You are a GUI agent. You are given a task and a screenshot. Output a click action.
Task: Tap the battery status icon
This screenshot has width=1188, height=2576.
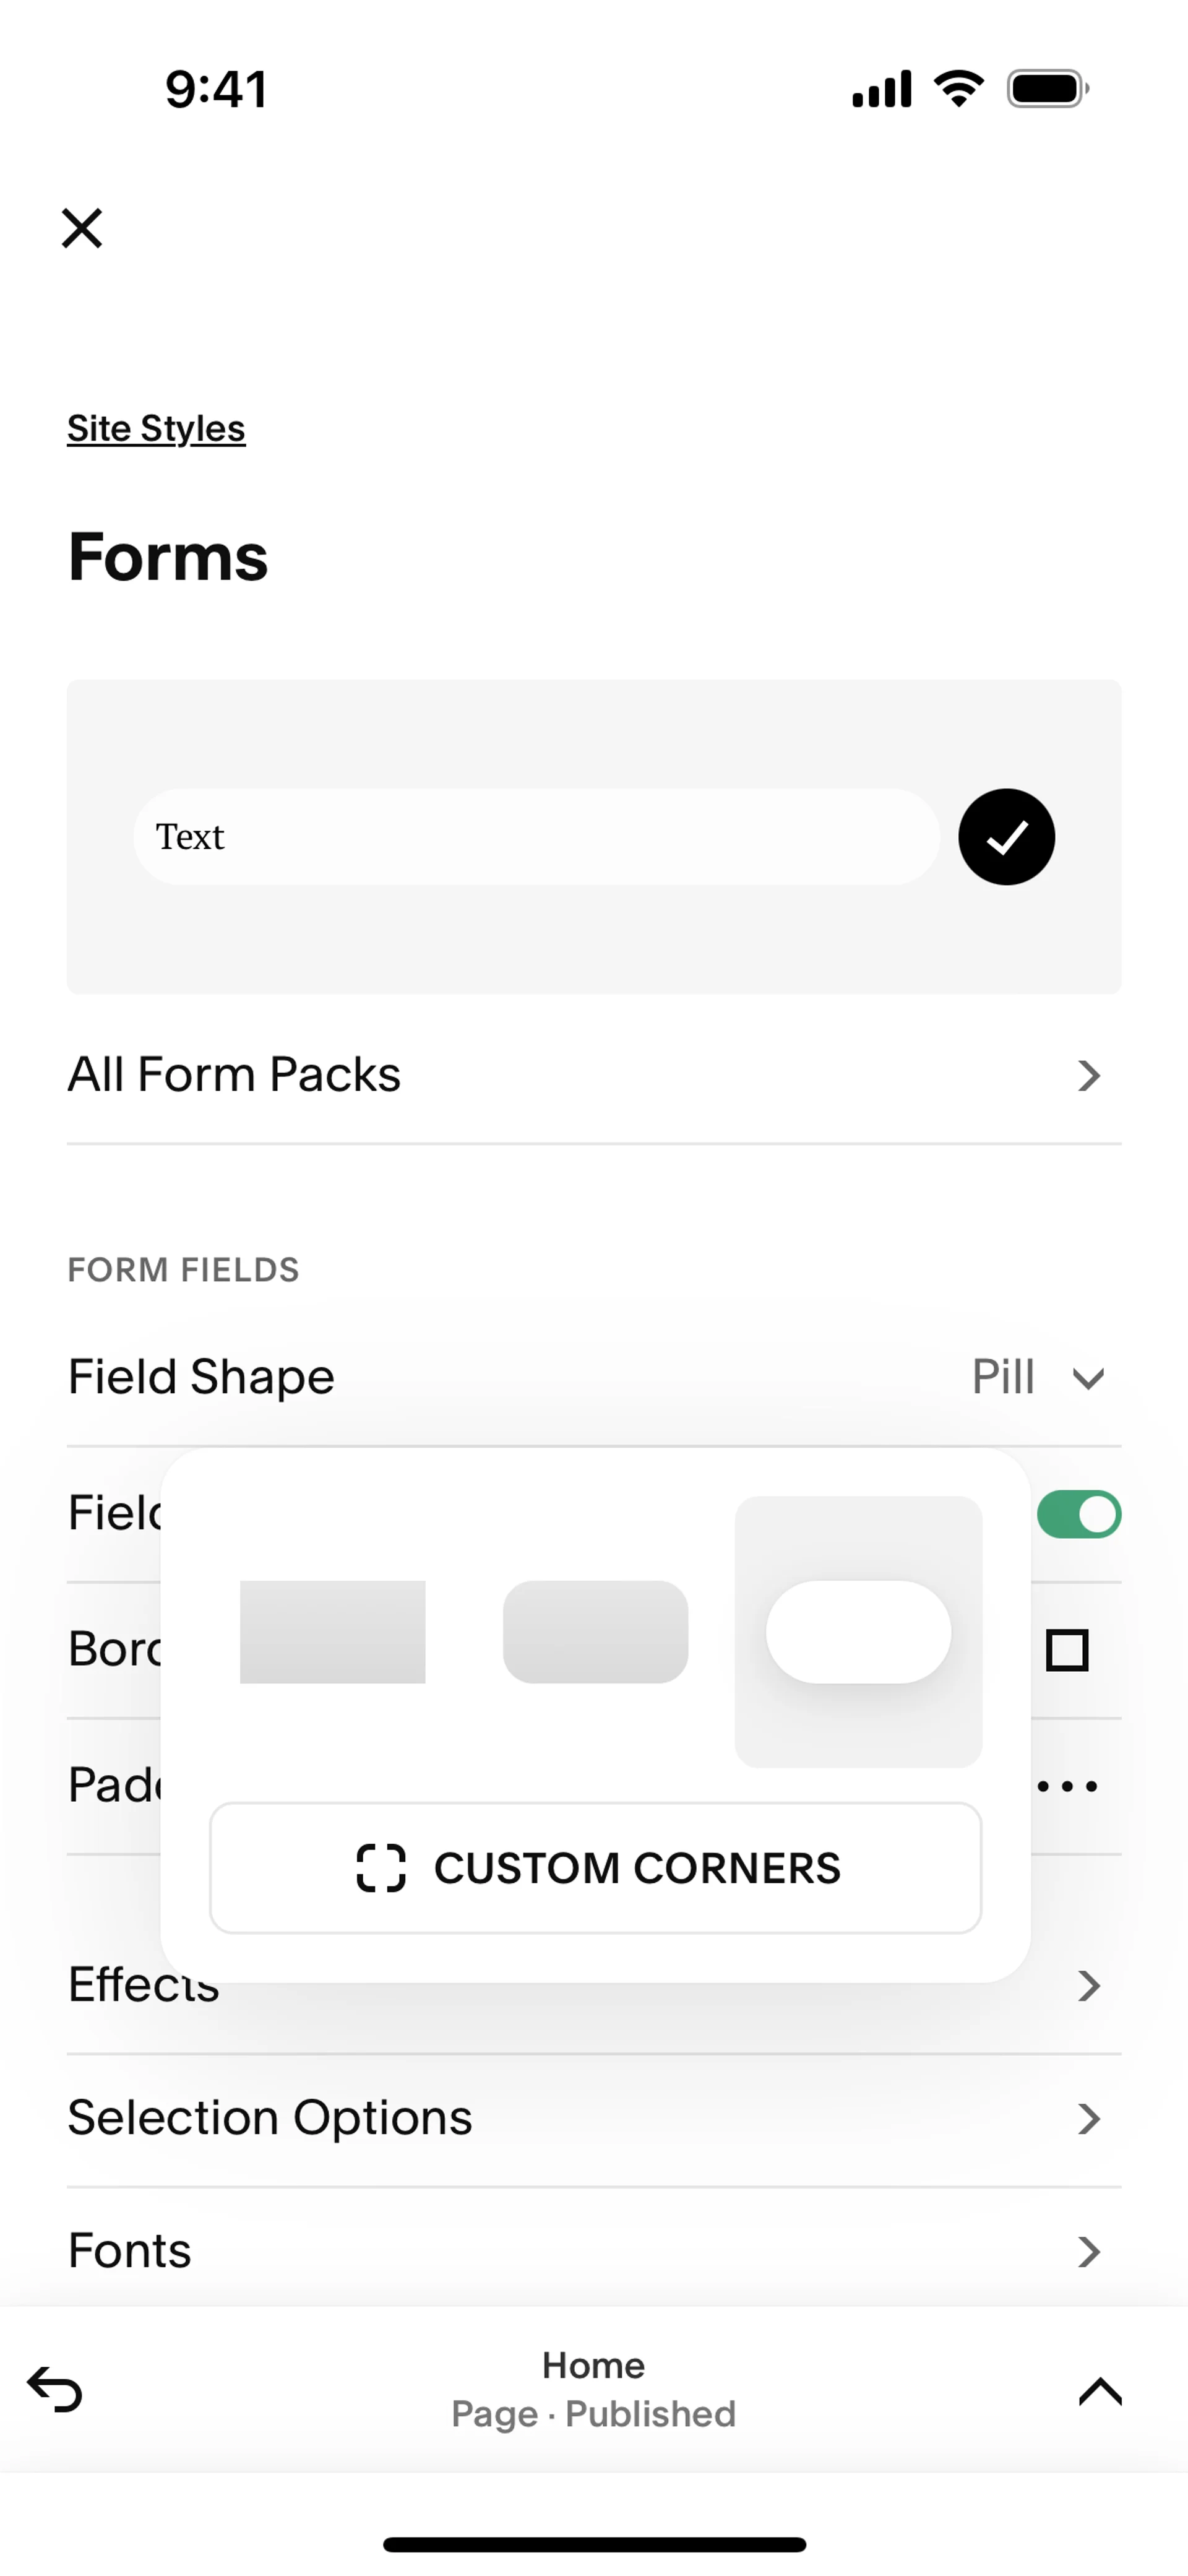(x=1047, y=89)
